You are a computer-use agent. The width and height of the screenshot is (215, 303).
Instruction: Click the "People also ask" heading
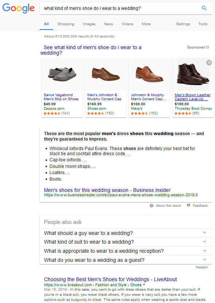pos(63,222)
